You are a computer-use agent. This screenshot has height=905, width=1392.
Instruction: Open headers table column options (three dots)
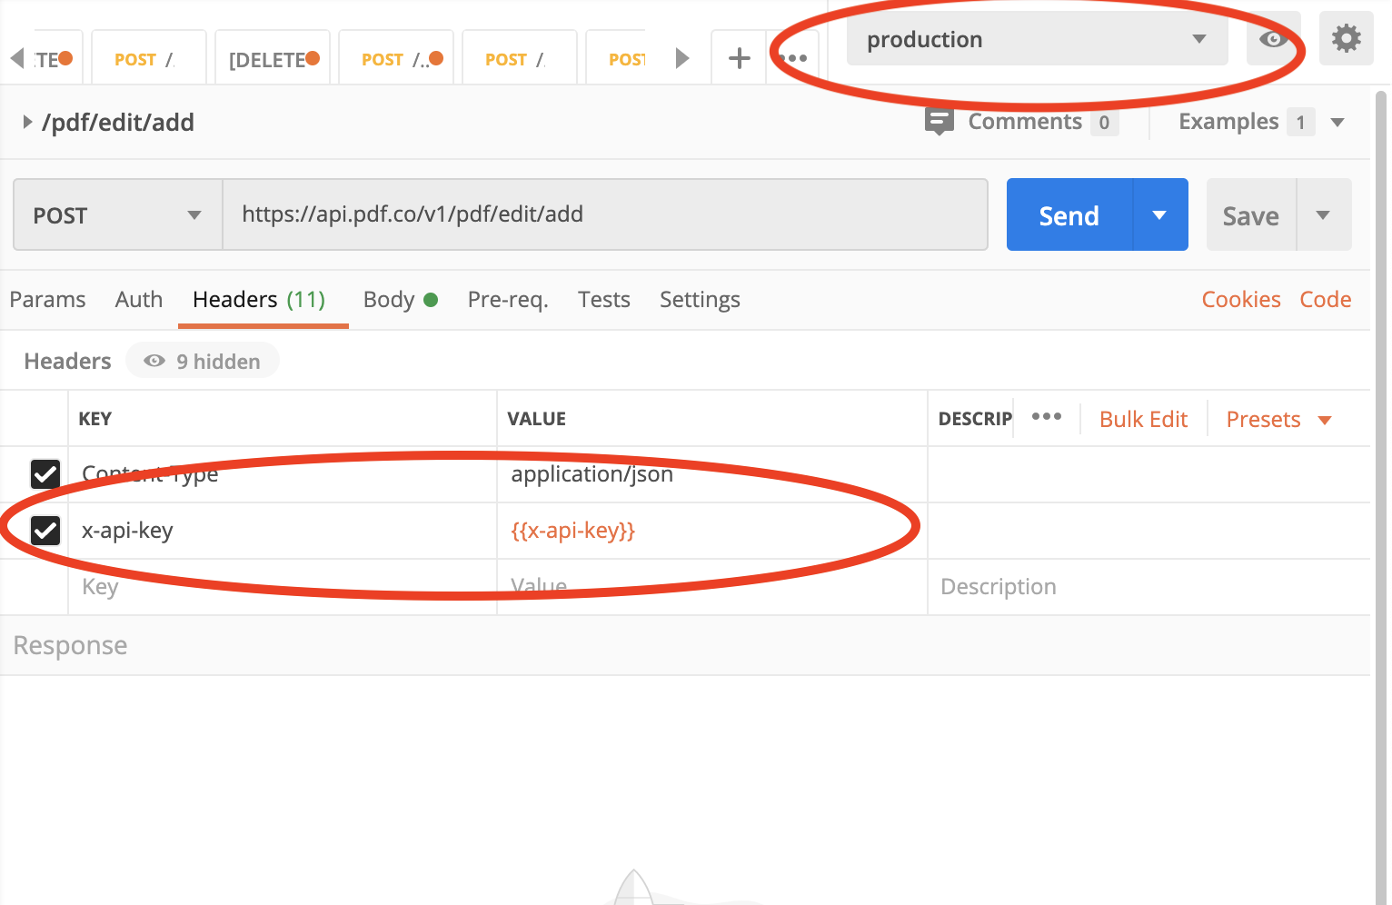1047,417
